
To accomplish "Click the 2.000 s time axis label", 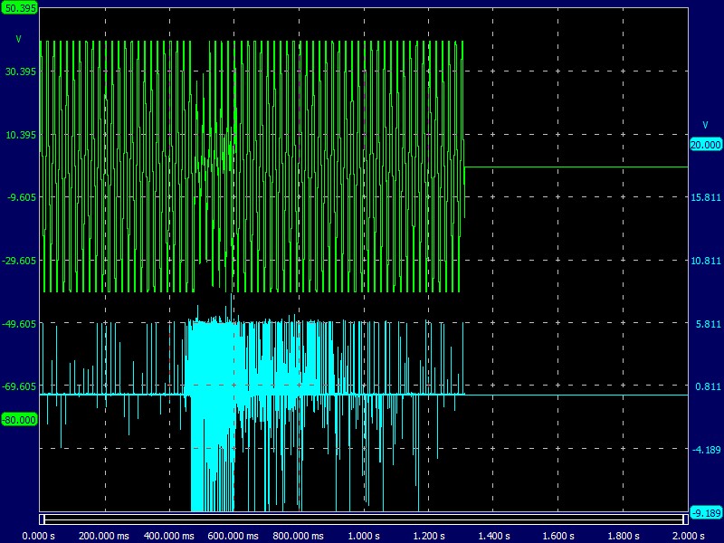I will [688, 536].
